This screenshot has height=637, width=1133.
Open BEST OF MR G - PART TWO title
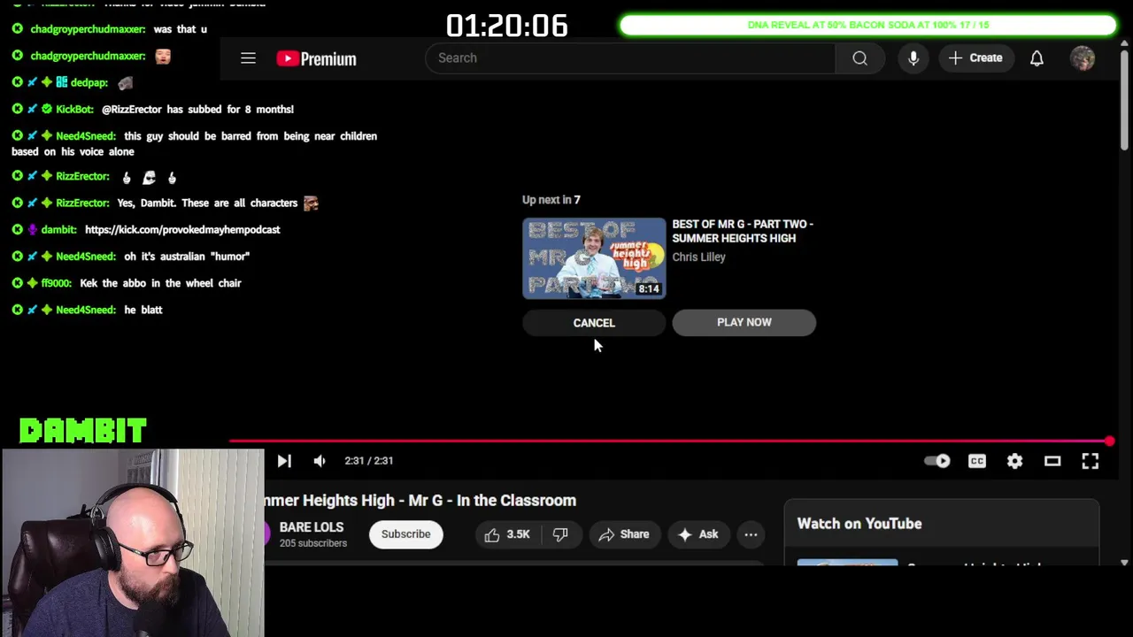743,231
